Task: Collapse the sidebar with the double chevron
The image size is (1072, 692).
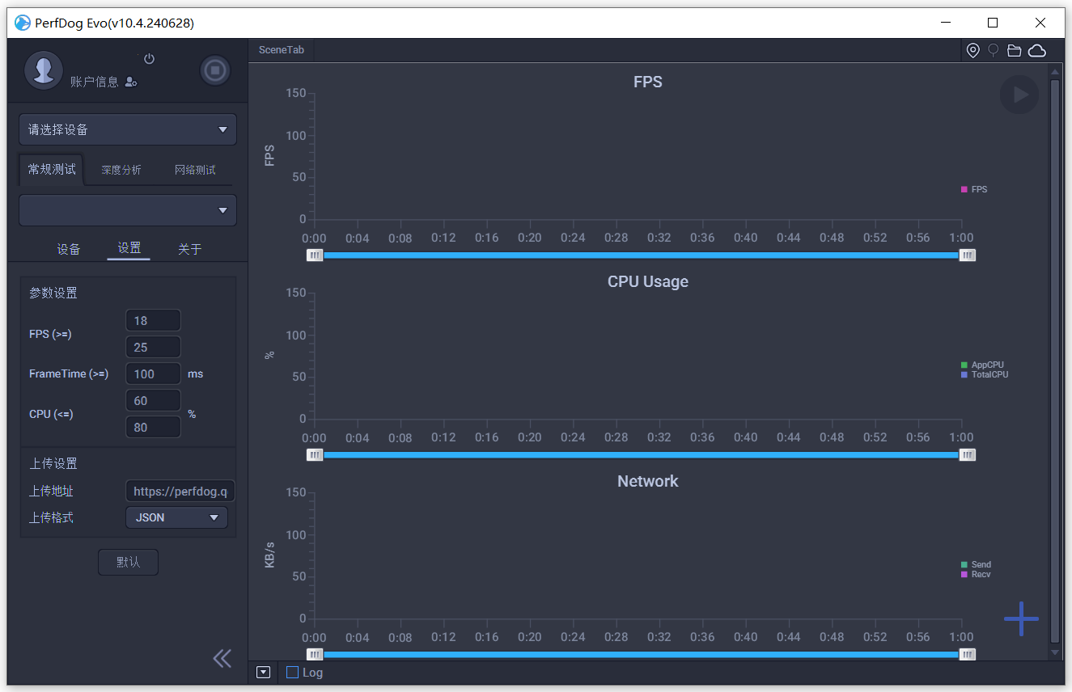Action: point(222,658)
